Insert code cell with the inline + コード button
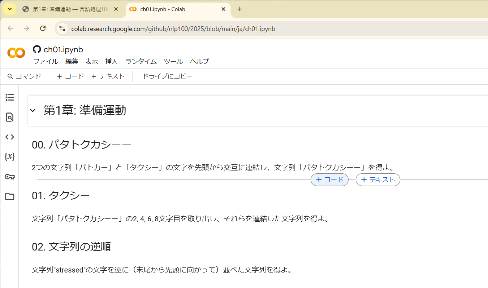 click(x=329, y=180)
